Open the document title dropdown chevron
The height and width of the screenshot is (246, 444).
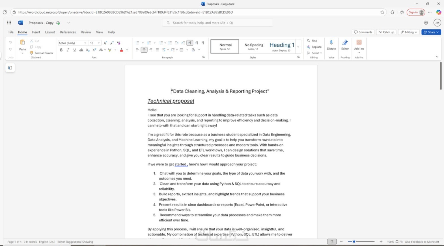[x=68, y=23]
